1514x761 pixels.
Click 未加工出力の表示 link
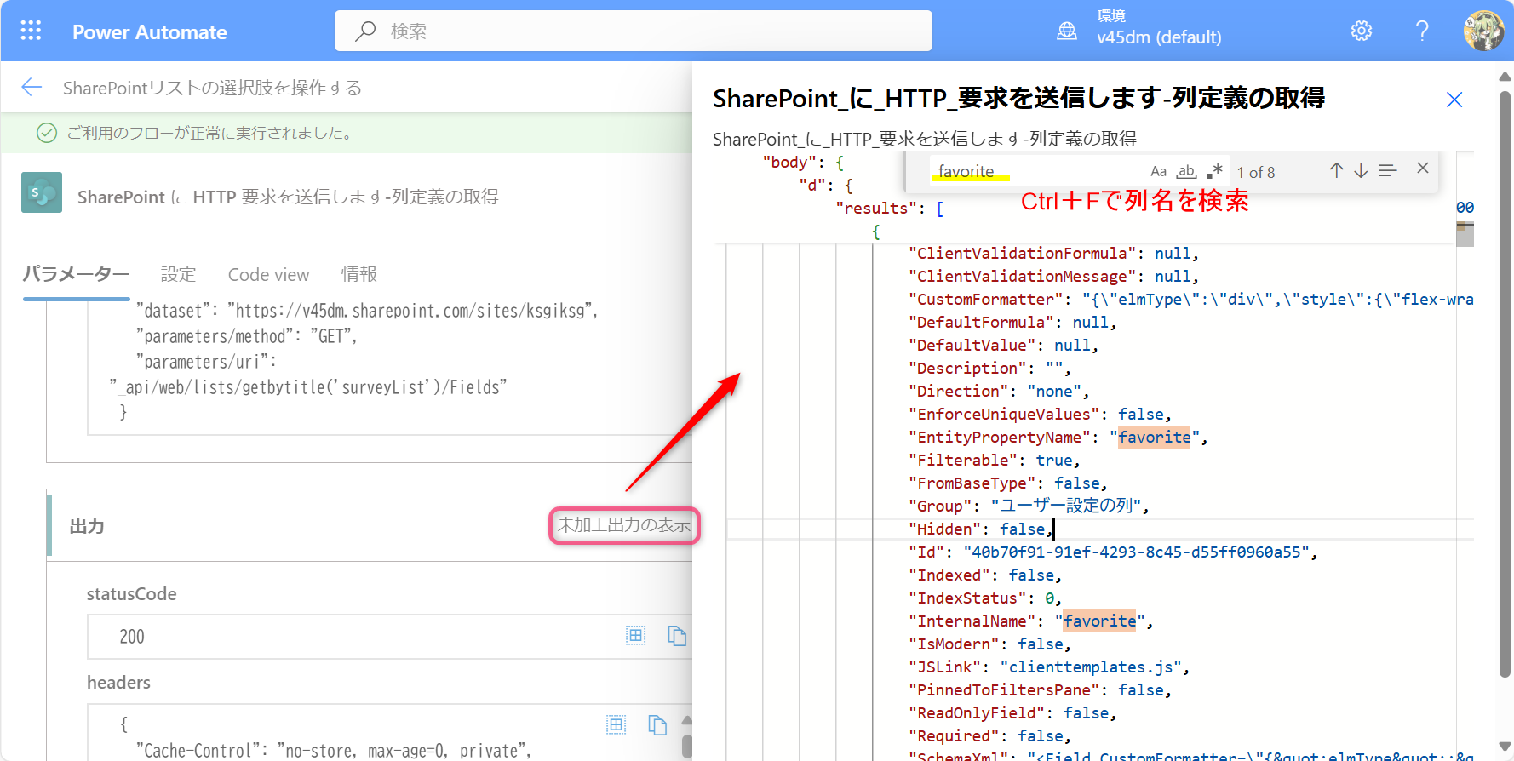tap(623, 525)
